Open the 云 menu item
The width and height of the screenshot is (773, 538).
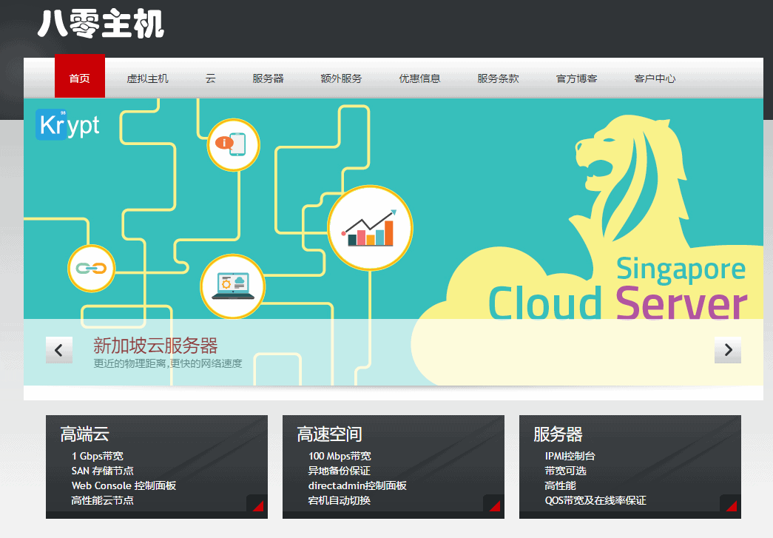(211, 78)
